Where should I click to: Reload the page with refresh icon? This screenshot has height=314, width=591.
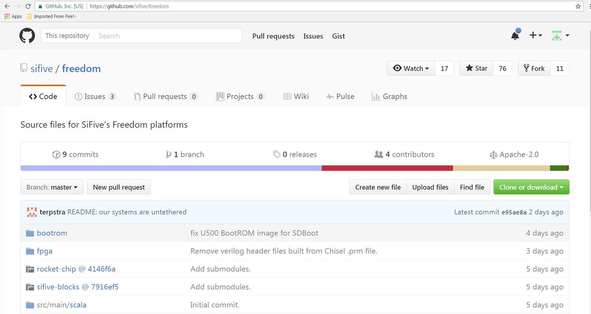(x=28, y=6)
